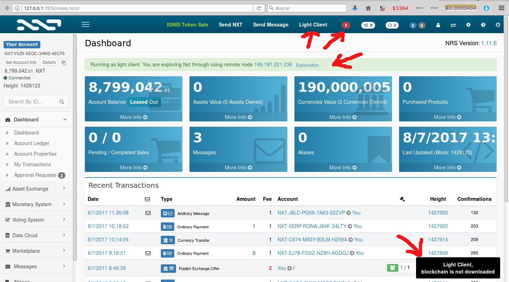509x282 pixels.
Task: Click More Info on Purchased Products card
Action: click(447, 117)
